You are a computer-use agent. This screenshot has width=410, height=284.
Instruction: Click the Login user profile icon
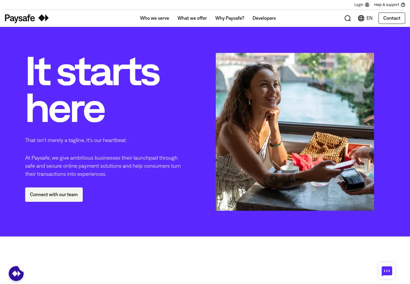pos(367,5)
